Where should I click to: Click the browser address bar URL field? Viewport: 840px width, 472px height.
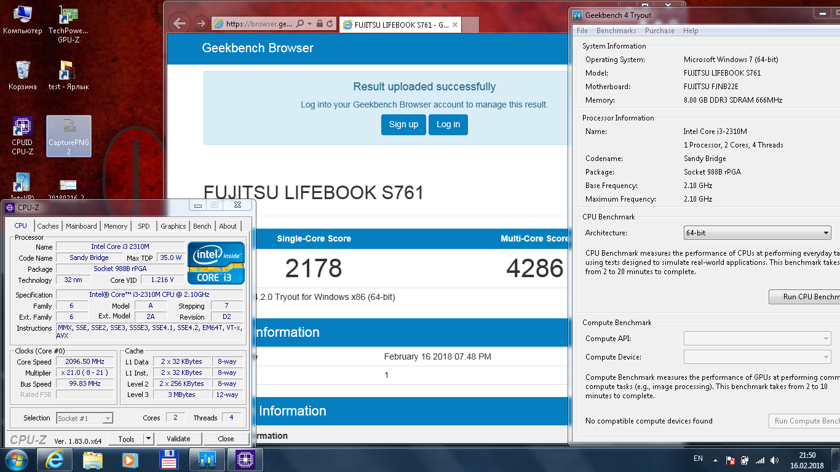click(x=260, y=24)
